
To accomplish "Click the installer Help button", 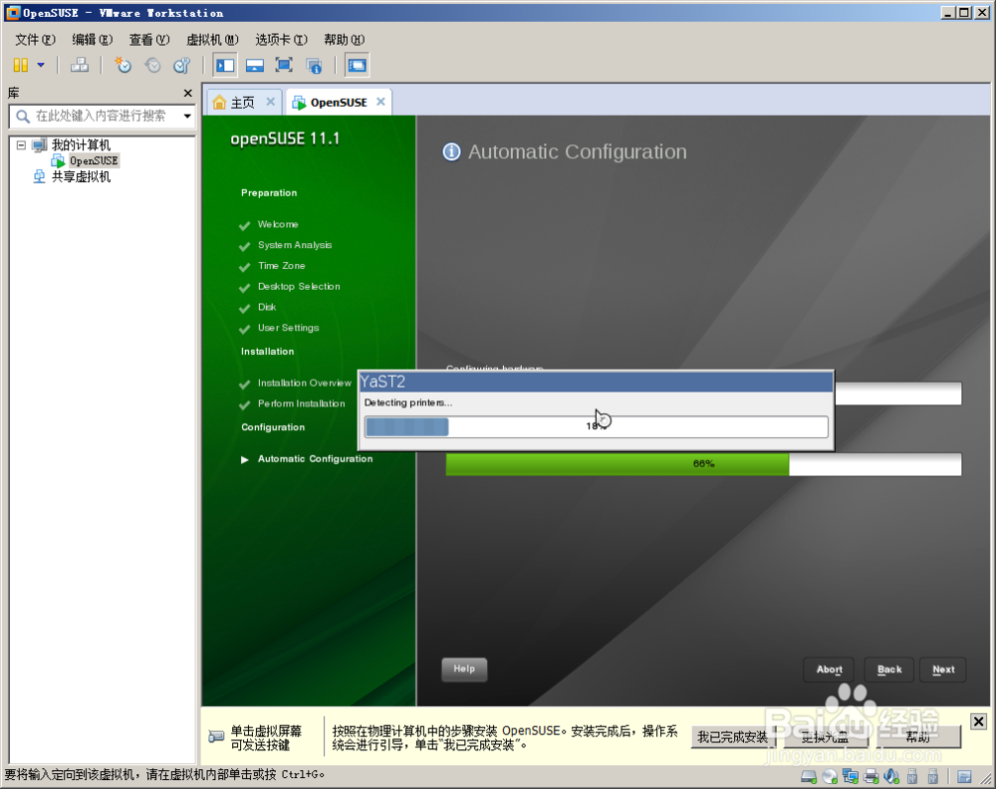I will (464, 668).
